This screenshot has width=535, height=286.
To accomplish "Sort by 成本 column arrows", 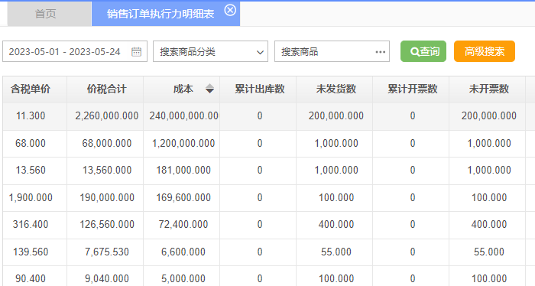I will (209, 89).
